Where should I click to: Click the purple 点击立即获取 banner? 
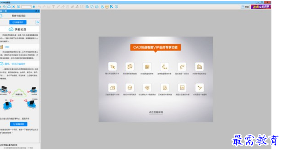point(261,7)
